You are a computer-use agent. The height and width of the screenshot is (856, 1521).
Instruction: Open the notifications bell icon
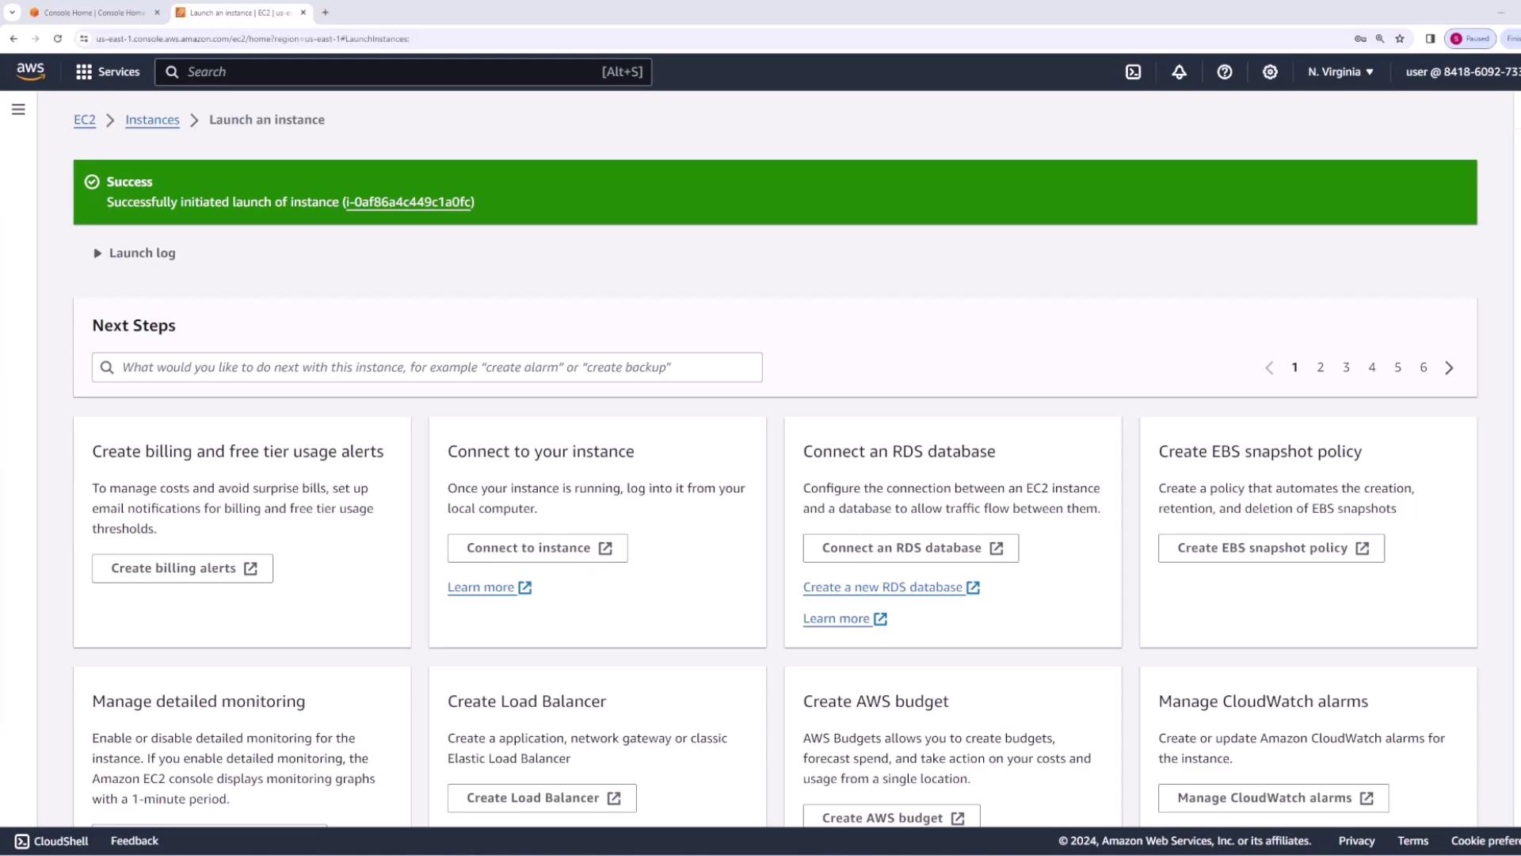pyautogui.click(x=1179, y=72)
